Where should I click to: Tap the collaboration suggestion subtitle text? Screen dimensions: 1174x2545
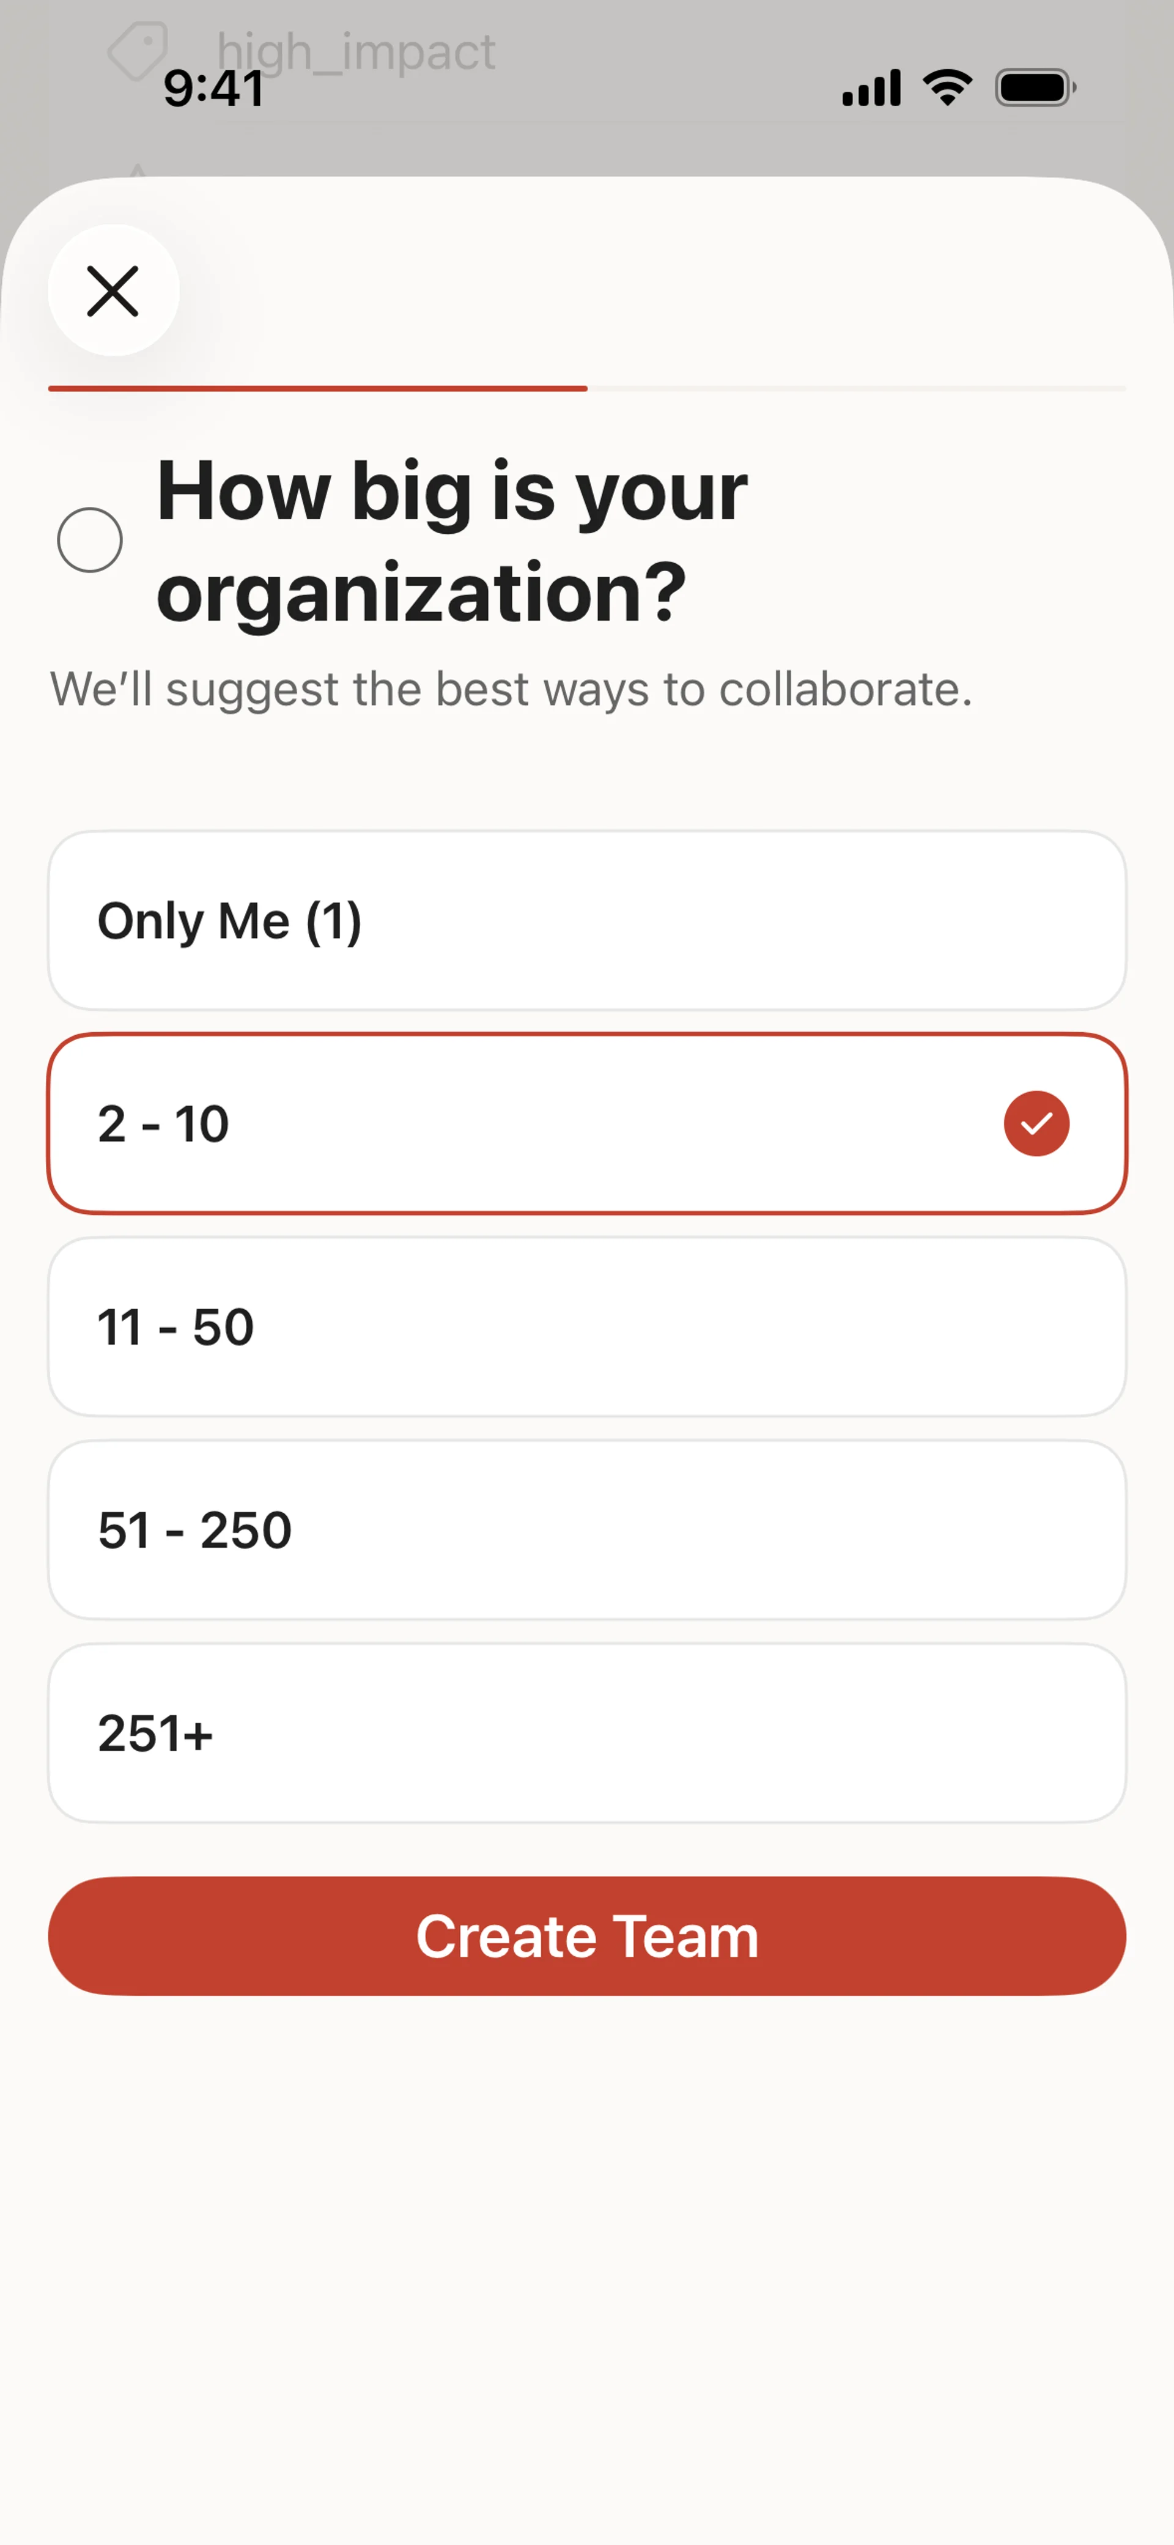(x=511, y=690)
